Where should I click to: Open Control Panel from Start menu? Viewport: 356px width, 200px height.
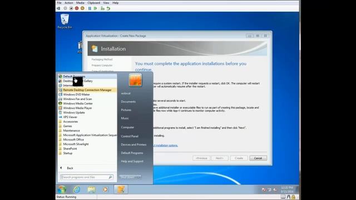pyautogui.click(x=130, y=136)
